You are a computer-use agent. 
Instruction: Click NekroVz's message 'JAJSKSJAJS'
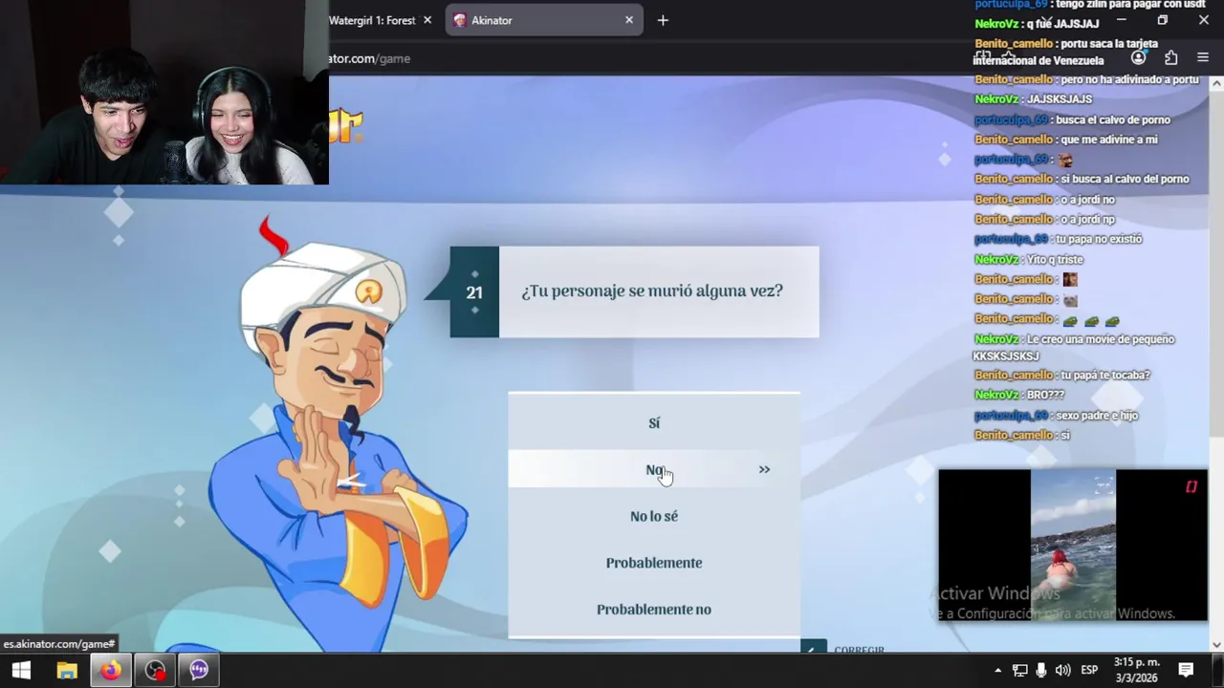[x=1060, y=99]
